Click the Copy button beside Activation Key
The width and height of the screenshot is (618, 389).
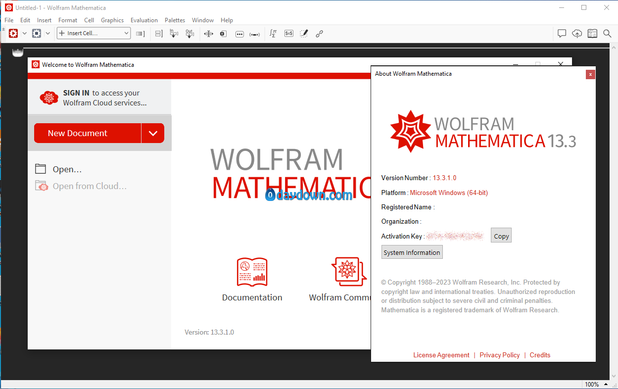(x=501, y=236)
